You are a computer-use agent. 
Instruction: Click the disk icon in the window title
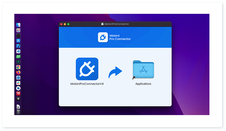pyautogui.click(x=102, y=24)
